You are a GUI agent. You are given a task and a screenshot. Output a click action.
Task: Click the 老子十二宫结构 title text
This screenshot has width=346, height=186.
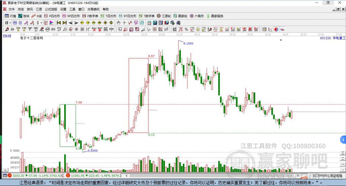point(31,38)
